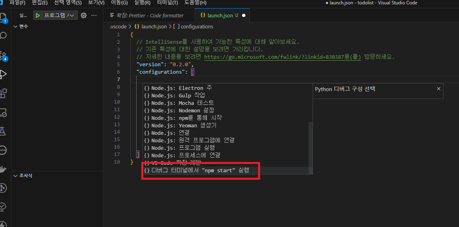Open the debug view more actions ellipsis
This screenshot has width=459, height=227.
point(94,15)
